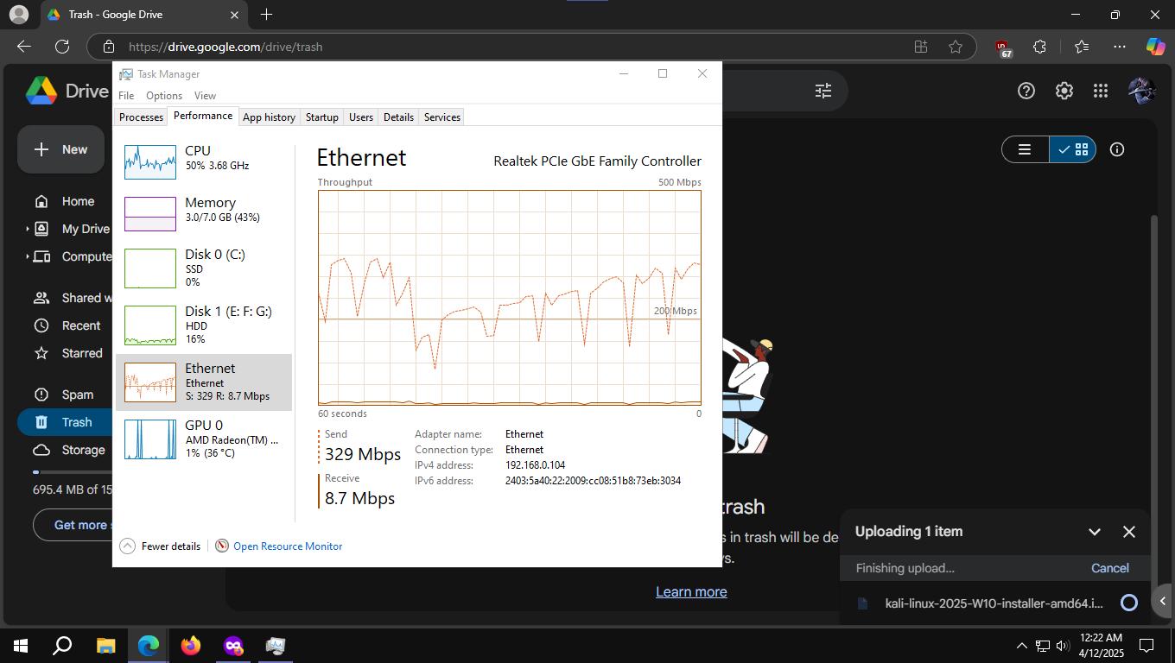Collapse with Fewer details button

pyautogui.click(x=161, y=546)
